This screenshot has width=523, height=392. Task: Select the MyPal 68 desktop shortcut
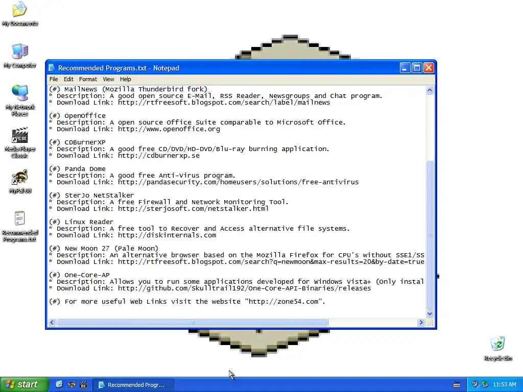[19, 181]
